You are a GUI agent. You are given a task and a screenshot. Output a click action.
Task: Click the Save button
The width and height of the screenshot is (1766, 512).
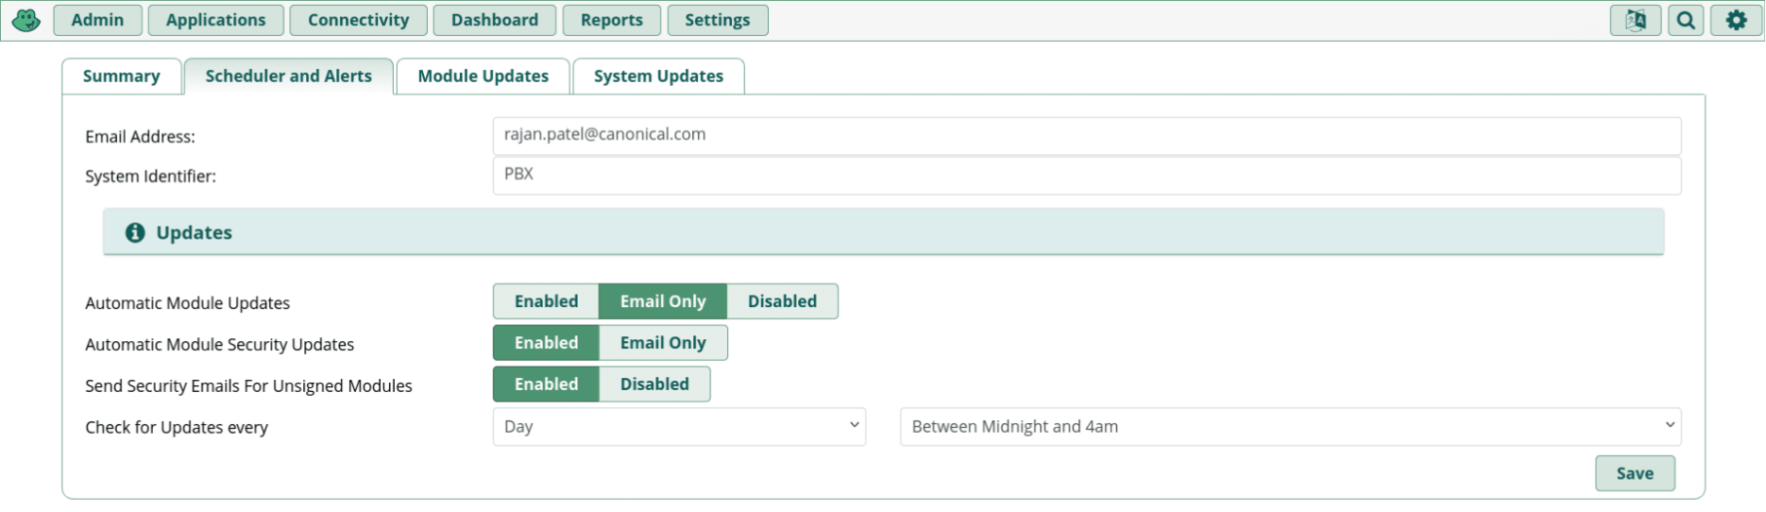point(1635,473)
